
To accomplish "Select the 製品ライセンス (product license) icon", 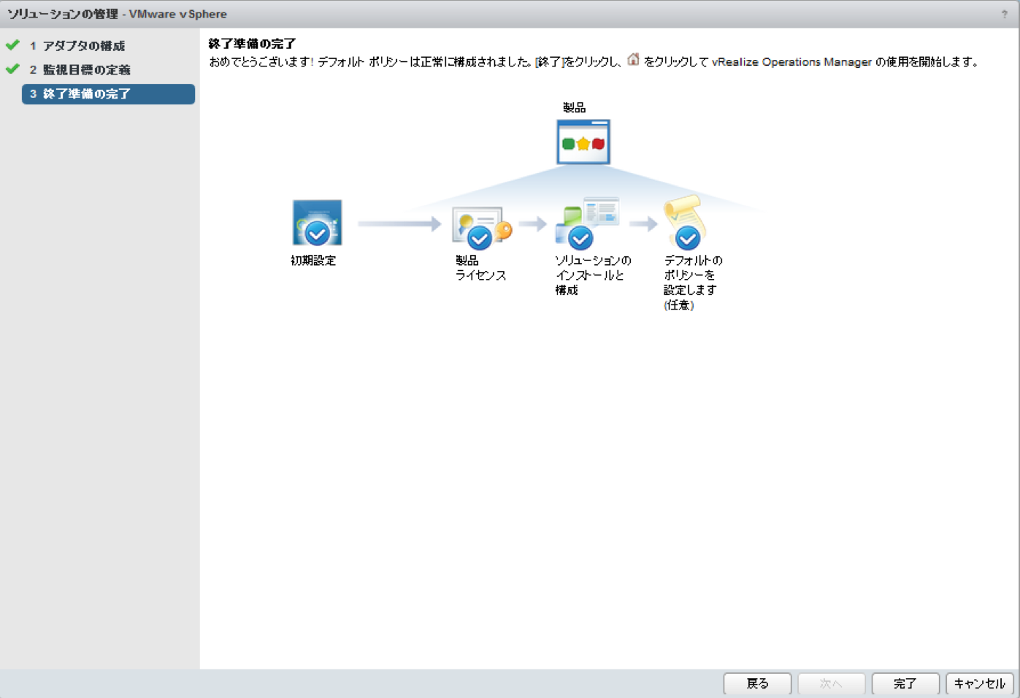I will [x=478, y=225].
